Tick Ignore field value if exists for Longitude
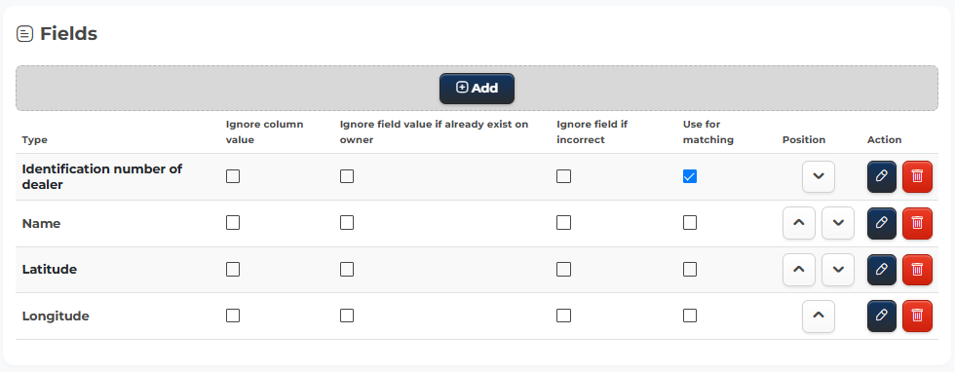 point(347,316)
